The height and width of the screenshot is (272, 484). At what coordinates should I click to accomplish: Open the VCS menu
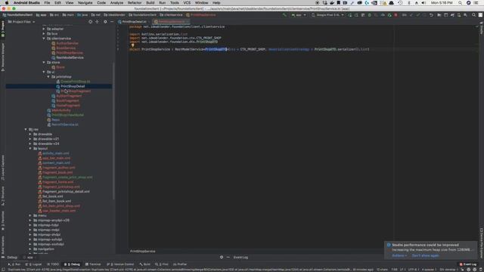point(187,3)
